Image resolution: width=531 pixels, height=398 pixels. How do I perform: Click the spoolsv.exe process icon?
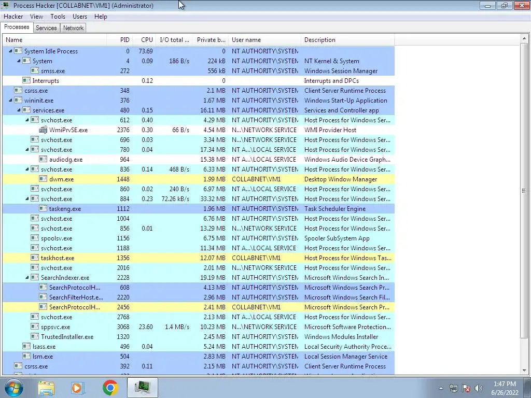point(35,238)
